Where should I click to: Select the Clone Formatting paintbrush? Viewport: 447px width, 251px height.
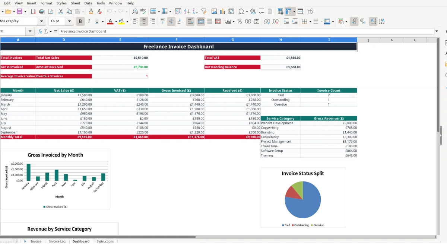click(91, 12)
